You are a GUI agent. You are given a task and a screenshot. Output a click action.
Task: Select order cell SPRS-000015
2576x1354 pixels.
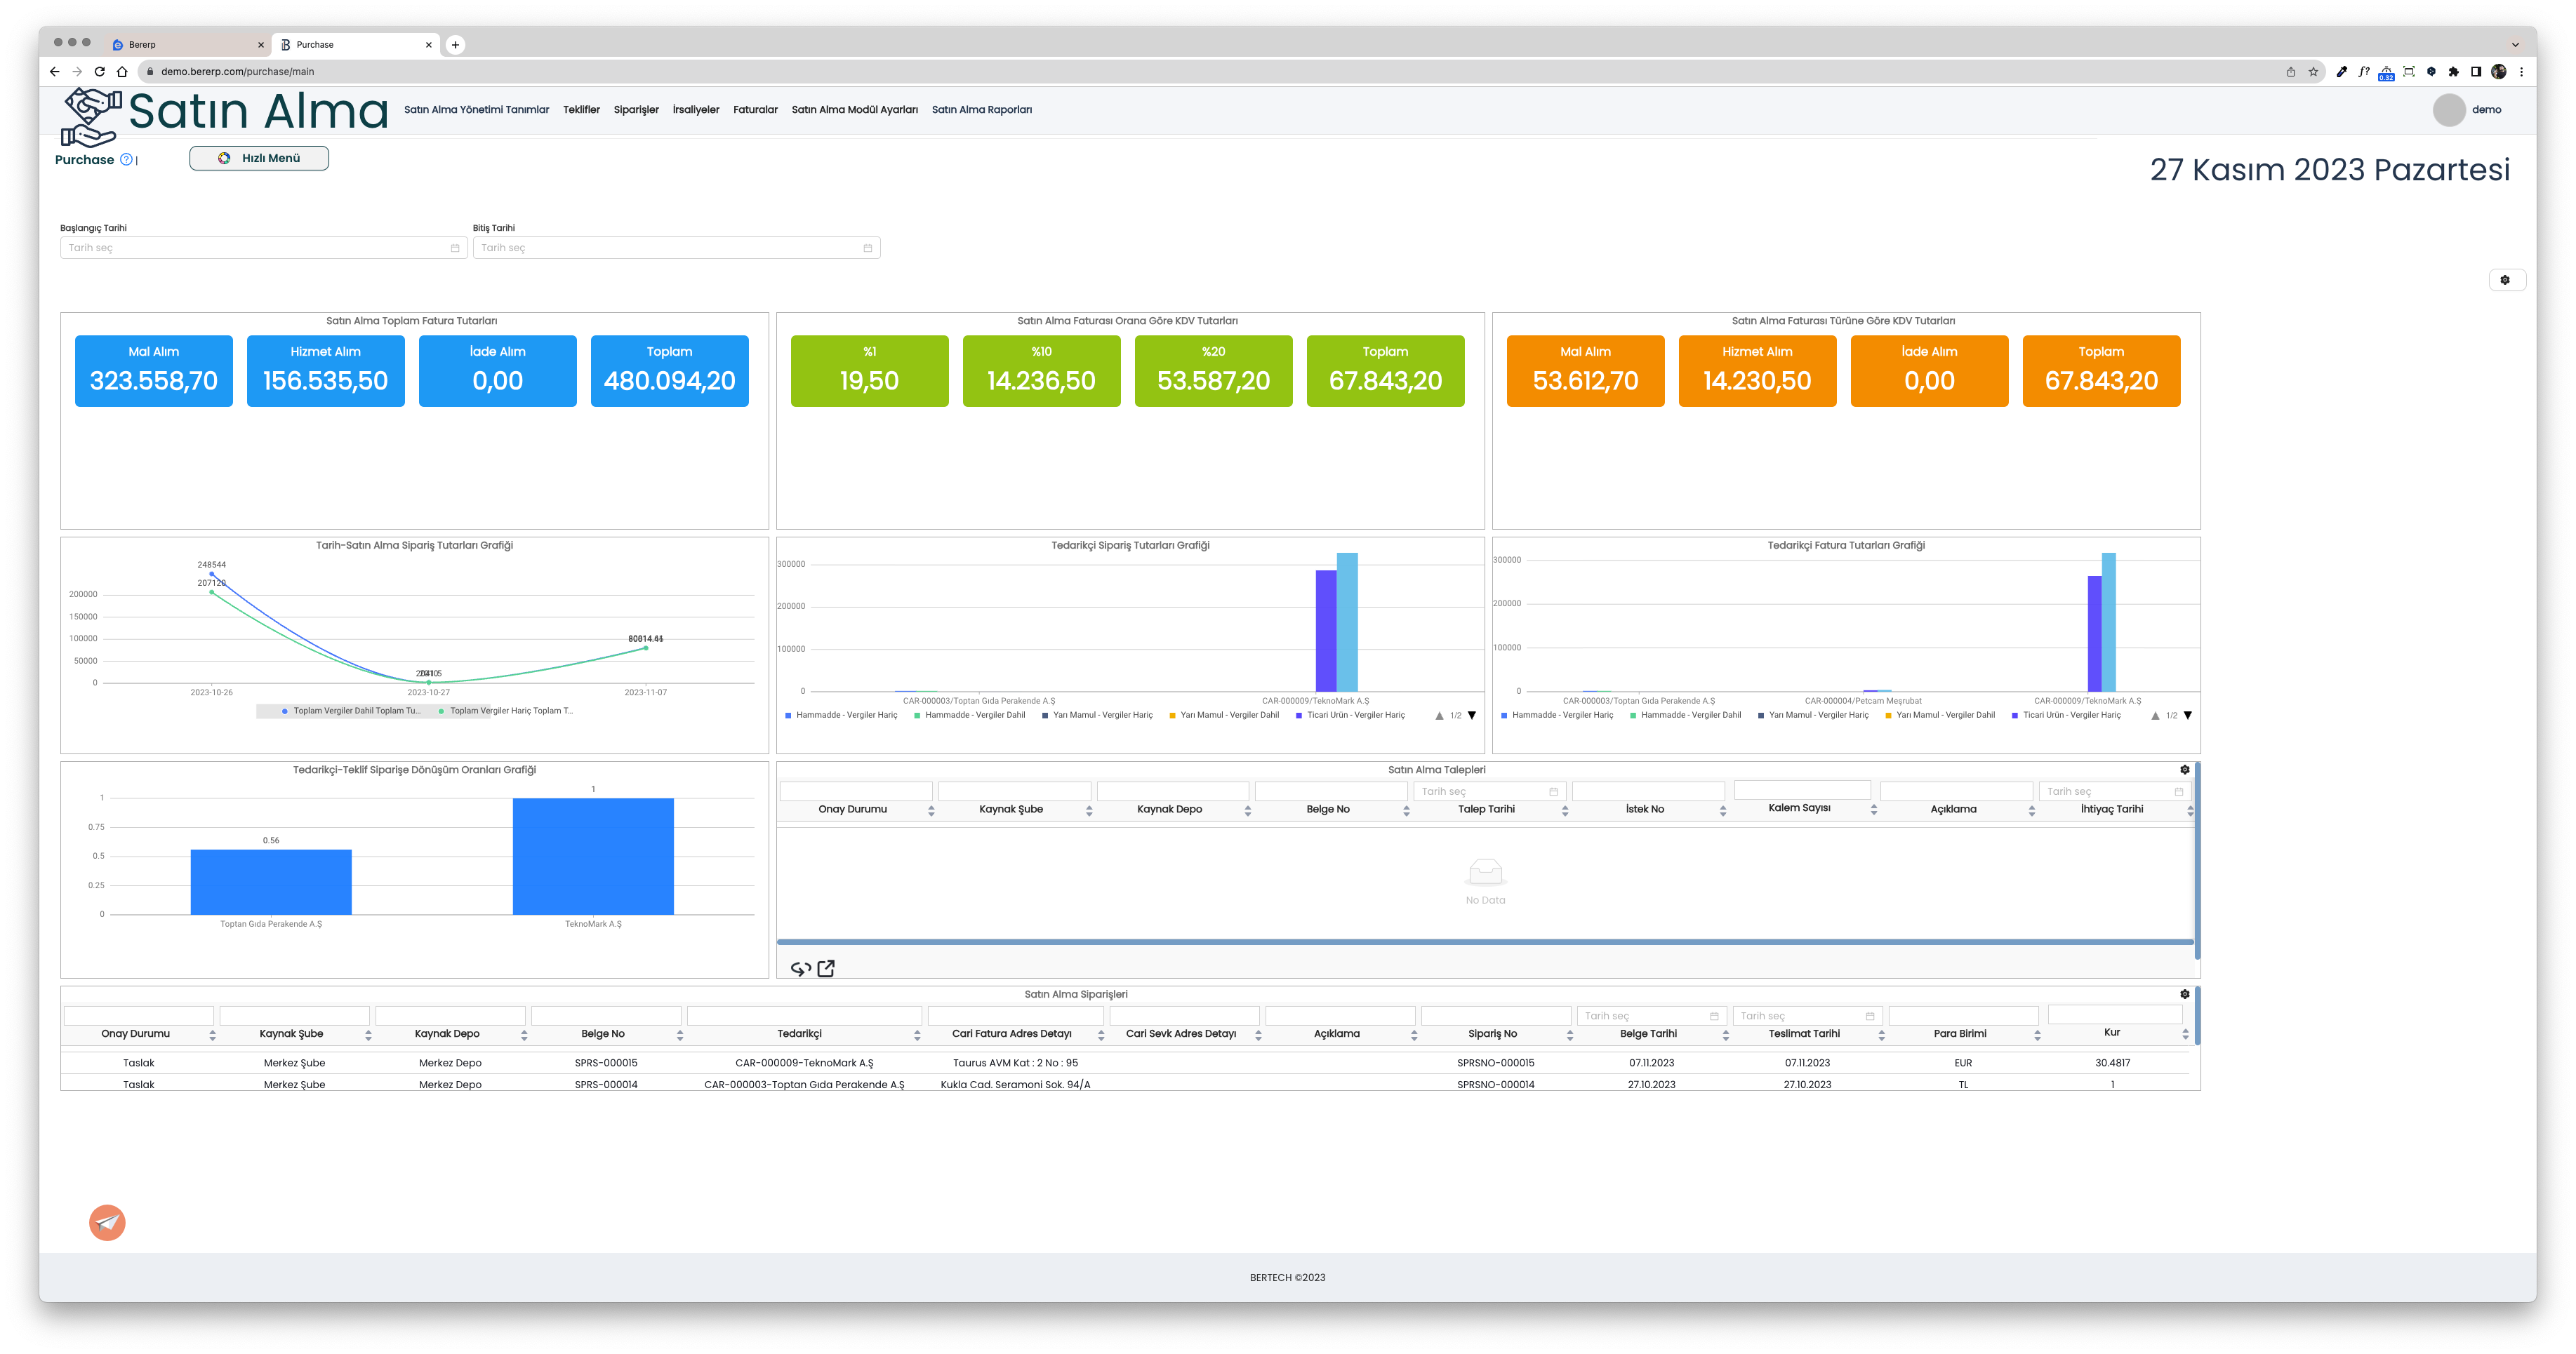tap(606, 1064)
